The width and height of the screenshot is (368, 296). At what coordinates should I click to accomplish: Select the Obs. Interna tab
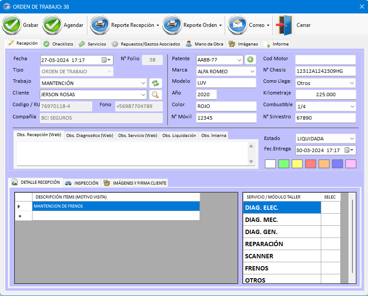pyautogui.click(x=213, y=136)
